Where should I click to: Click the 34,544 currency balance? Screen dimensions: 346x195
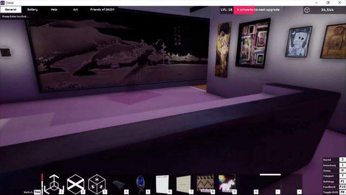327,10
